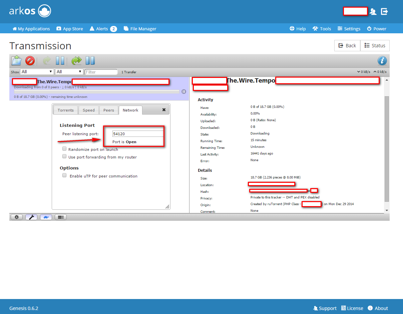403x314 pixels.
Task: Focus the Filter search field
Action: coord(101,72)
